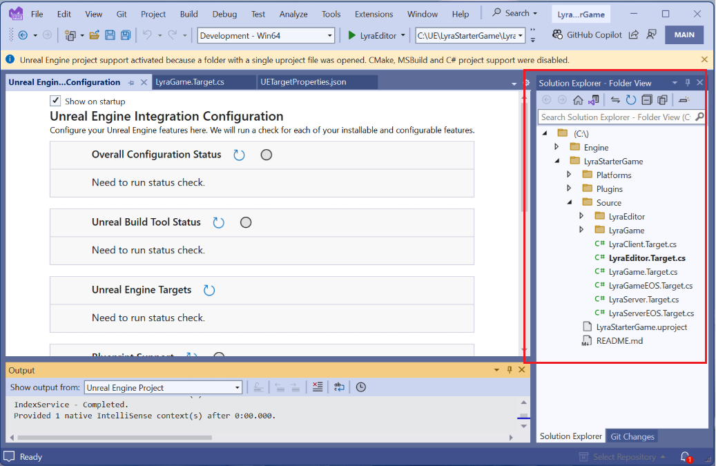Click the MAIN button at top right

point(684,35)
